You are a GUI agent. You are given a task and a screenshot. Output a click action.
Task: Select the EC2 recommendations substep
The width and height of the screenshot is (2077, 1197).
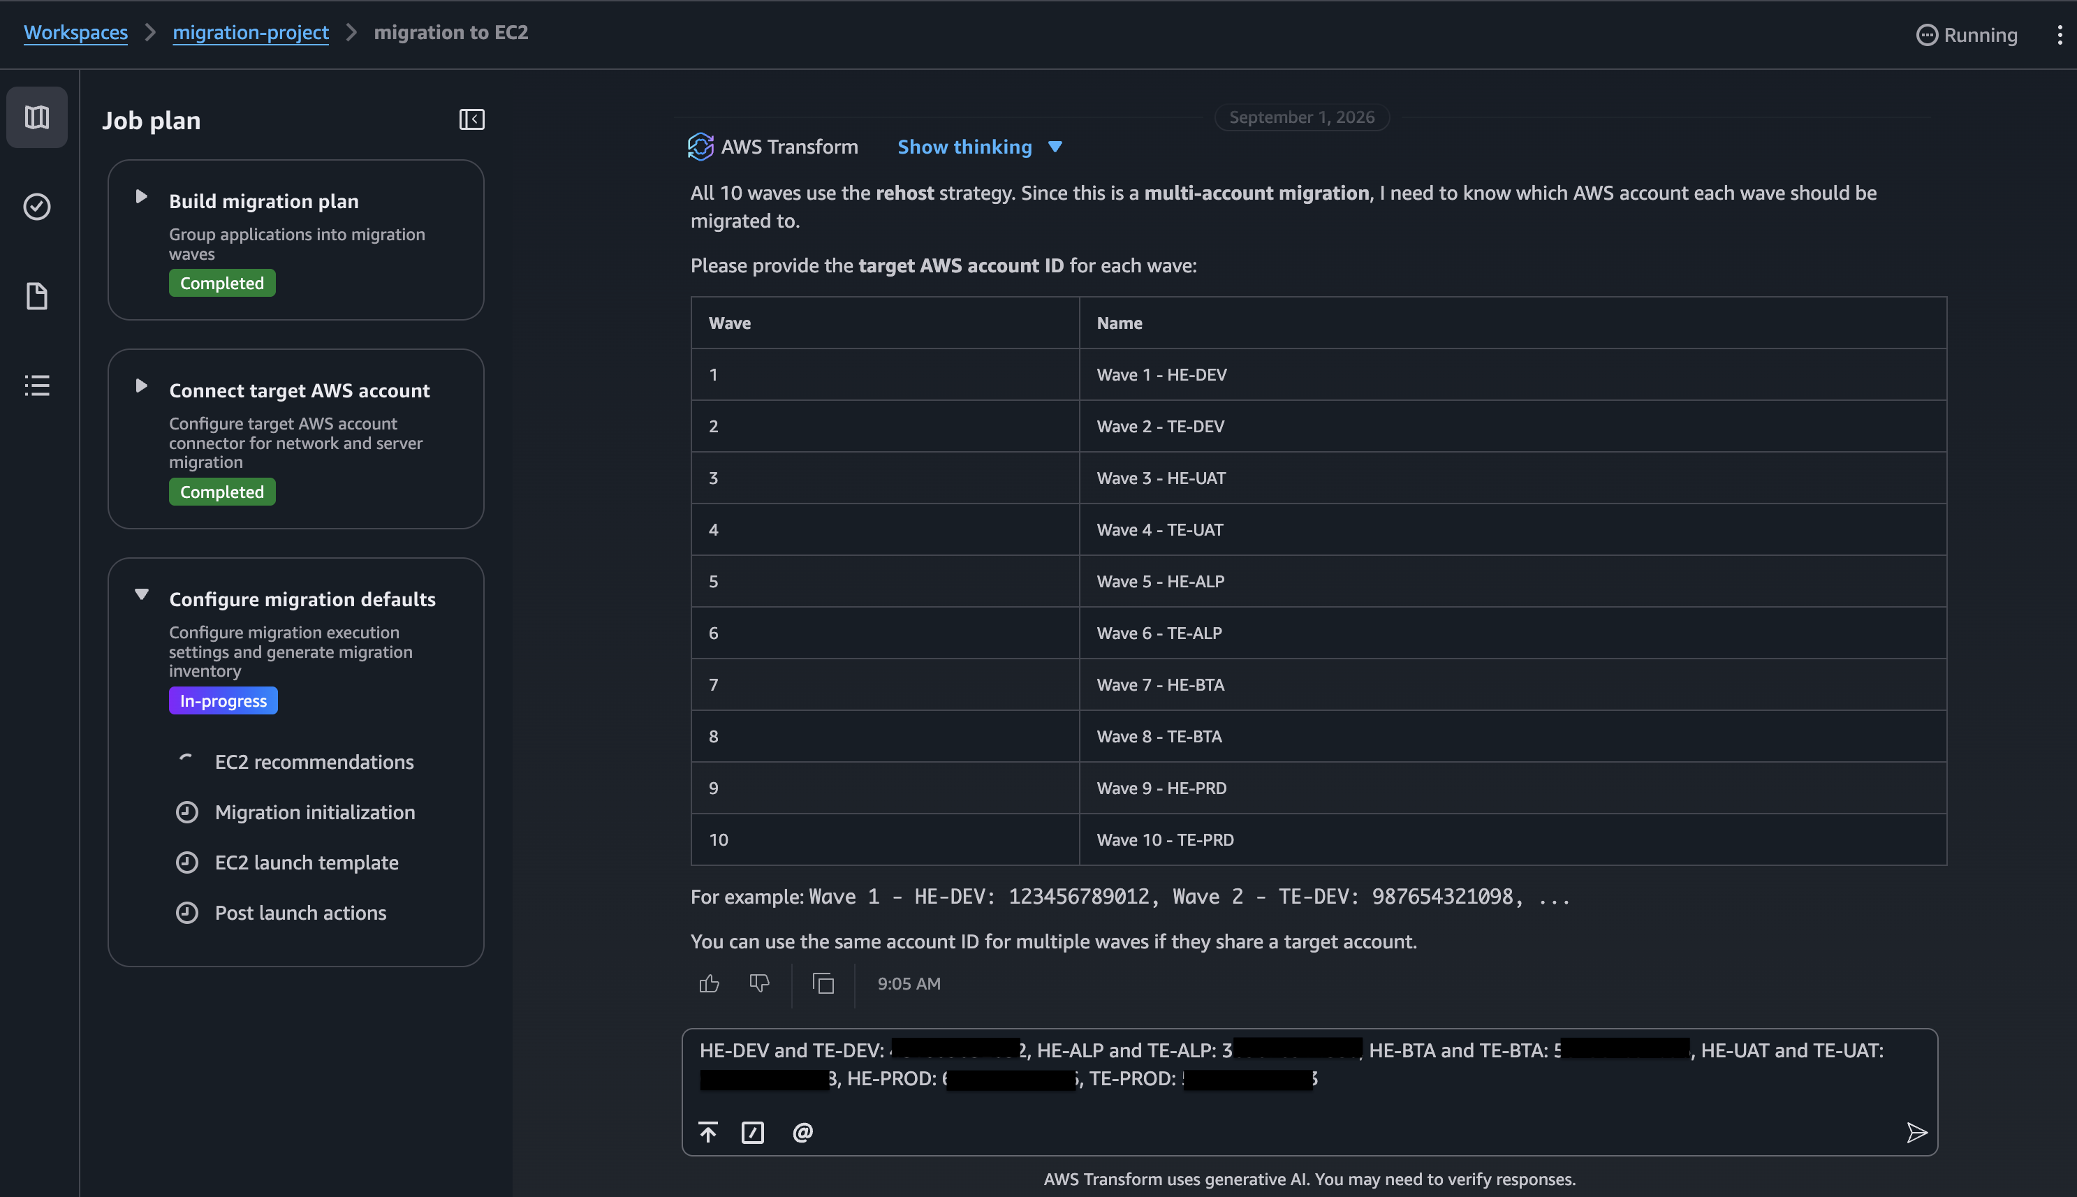[x=314, y=762]
